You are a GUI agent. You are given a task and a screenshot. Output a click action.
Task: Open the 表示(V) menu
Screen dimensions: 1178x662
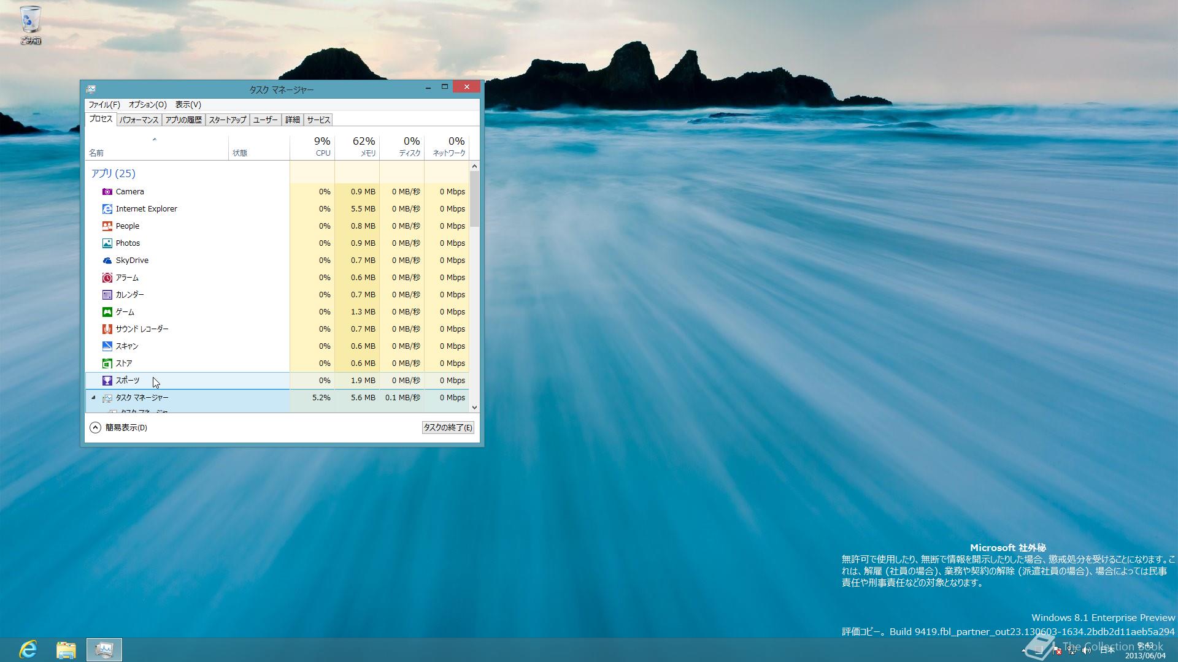(x=188, y=105)
